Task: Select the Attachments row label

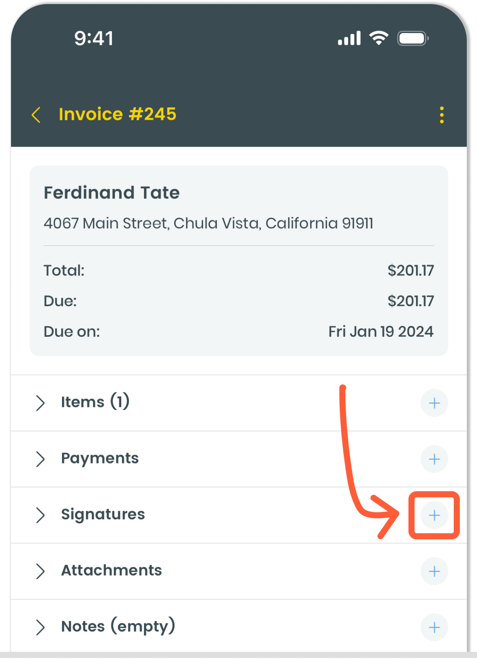Action: (x=111, y=570)
